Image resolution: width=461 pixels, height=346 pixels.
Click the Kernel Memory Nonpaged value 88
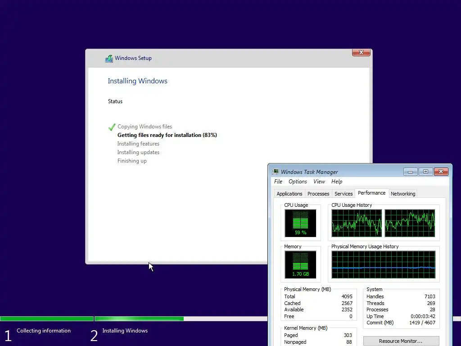point(349,342)
